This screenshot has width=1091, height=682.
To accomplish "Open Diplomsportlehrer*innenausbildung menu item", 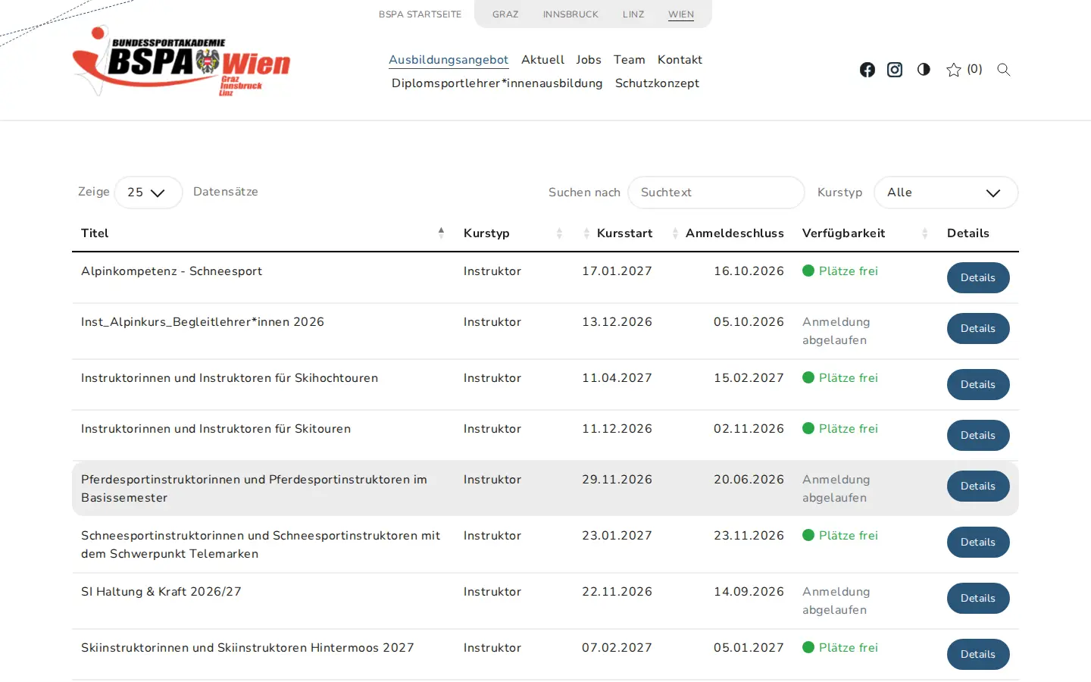I will (x=497, y=83).
